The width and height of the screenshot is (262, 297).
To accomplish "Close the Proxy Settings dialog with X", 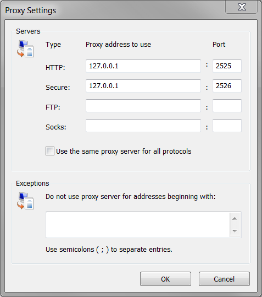I will (x=242, y=7).
